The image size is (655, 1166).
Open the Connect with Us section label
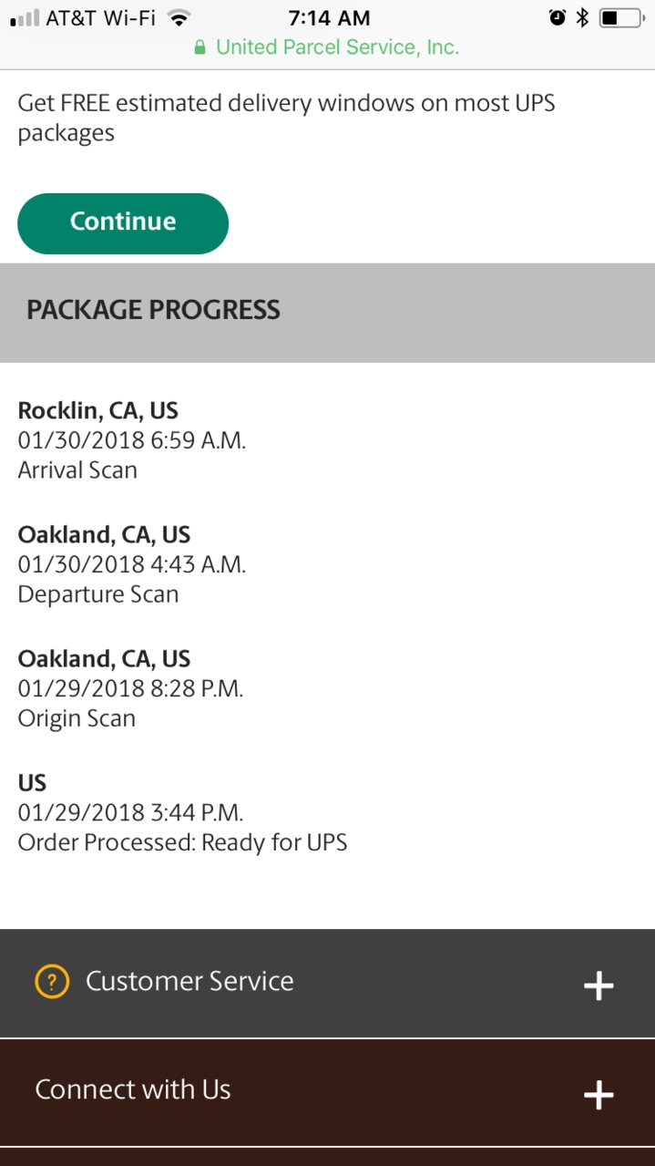[133, 1090]
